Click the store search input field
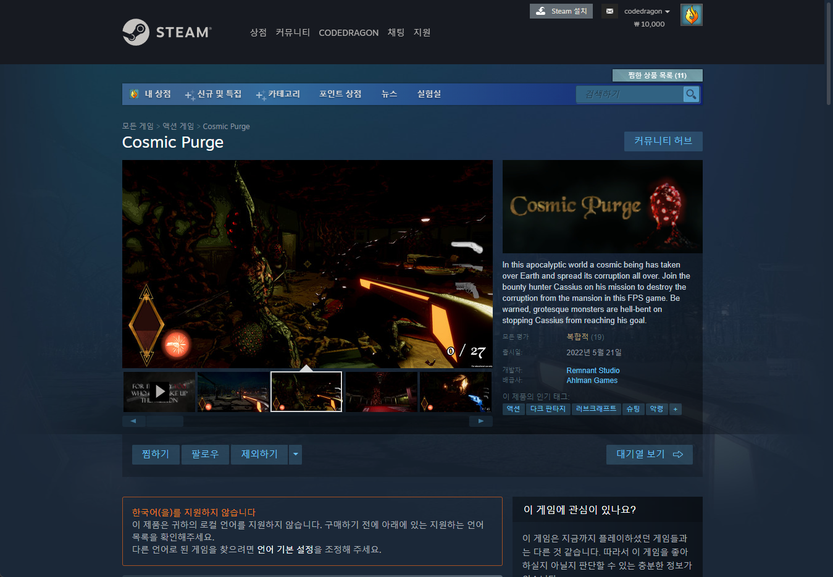Viewport: 833px width, 577px height. (629, 94)
